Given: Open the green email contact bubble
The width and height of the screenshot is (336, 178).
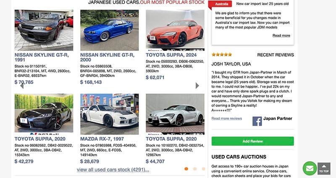Looking at the screenshot, I should coord(310,168).
